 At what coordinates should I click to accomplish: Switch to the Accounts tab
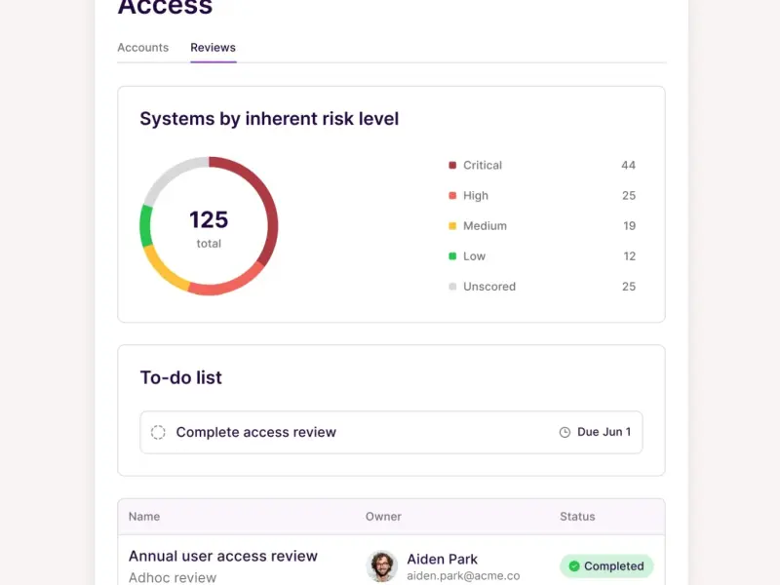coord(142,48)
